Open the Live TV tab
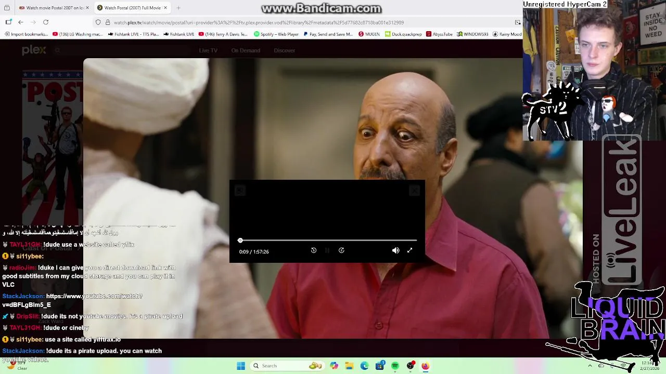Image resolution: width=666 pixels, height=374 pixels. coord(208,50)
